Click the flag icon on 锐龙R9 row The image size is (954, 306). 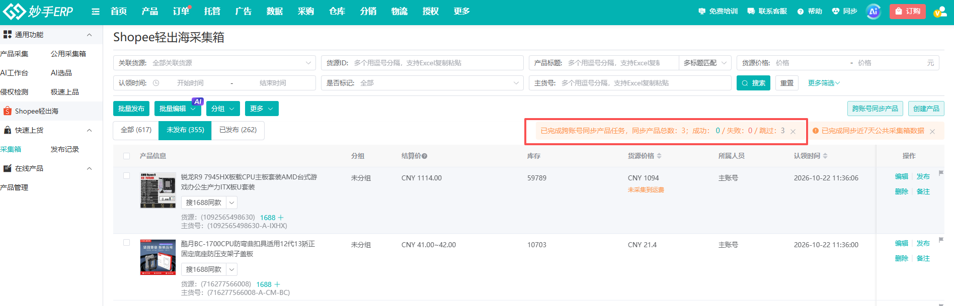(x=941, y=173)
